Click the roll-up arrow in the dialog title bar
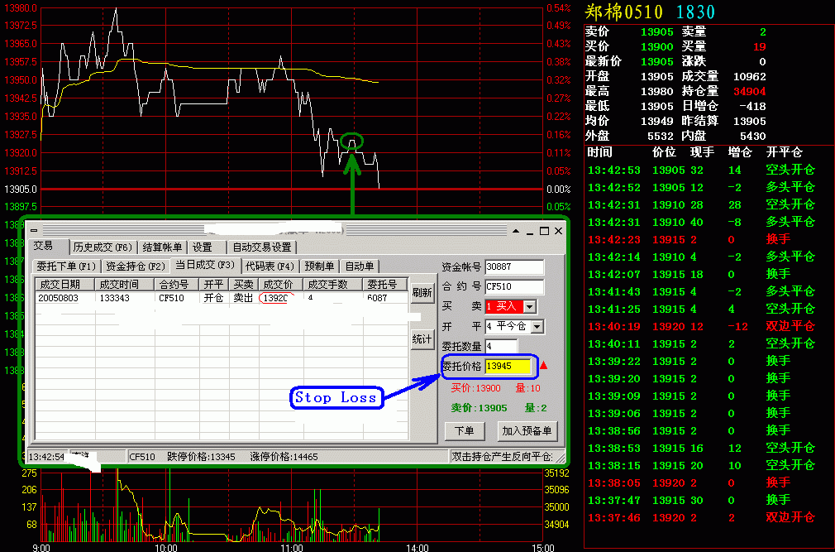Image resolution: width=835 pixels, height=552 pixels. [x=515, y=231]
